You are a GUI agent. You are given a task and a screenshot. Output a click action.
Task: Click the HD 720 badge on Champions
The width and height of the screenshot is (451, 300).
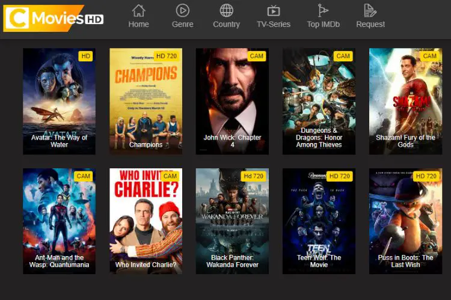(166, 56)
